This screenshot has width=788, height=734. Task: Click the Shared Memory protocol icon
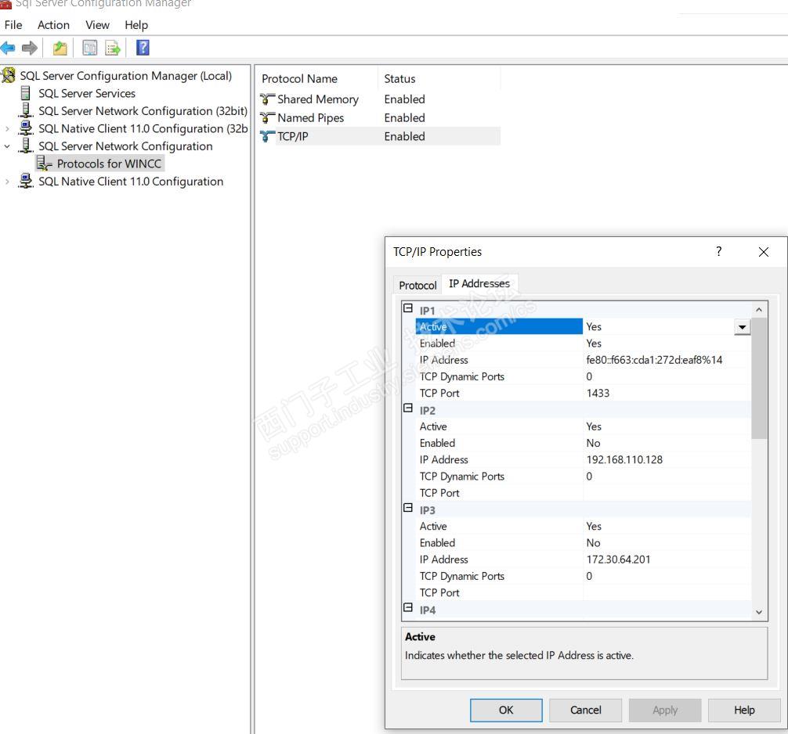coord(267,99)
